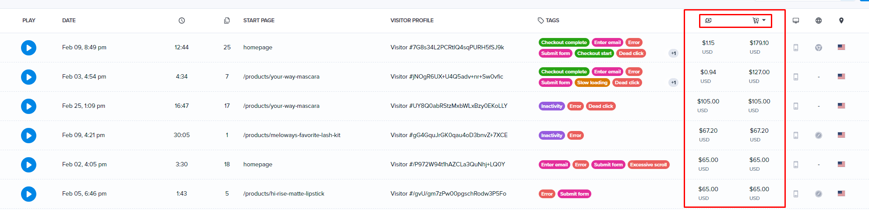Click the location pin column icon
869x210 pixels.
[x=841, y=21]
